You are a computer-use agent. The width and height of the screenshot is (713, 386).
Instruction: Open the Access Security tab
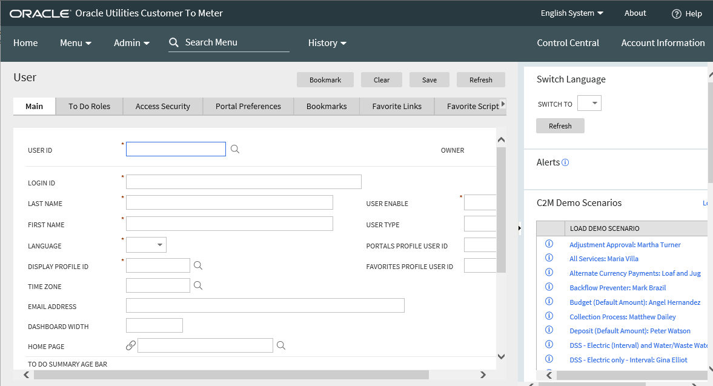(x=163, y=107)
